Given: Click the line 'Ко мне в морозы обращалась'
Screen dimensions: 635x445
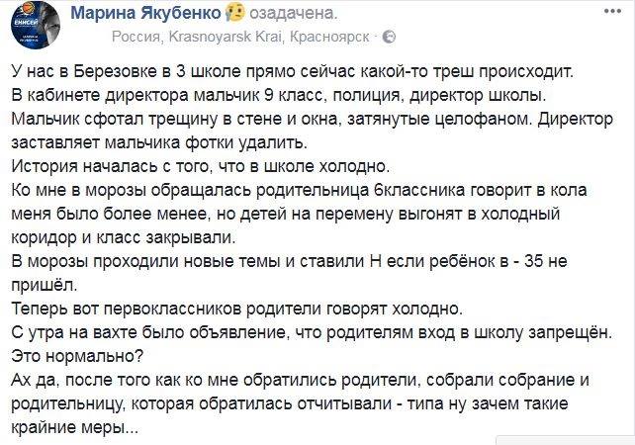Looking at the screenshot, I should (x=299, y=190).
